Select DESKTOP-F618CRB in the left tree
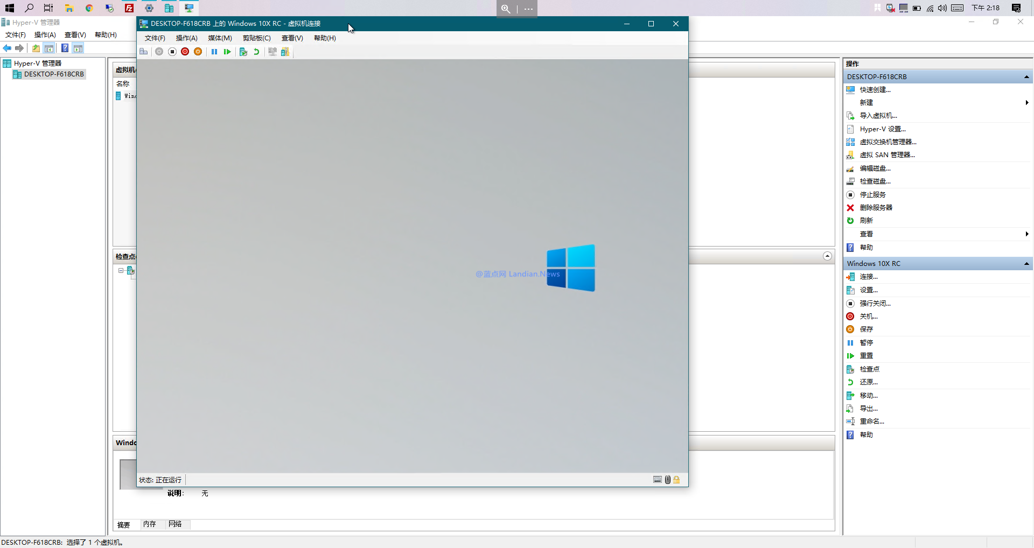 54,74
